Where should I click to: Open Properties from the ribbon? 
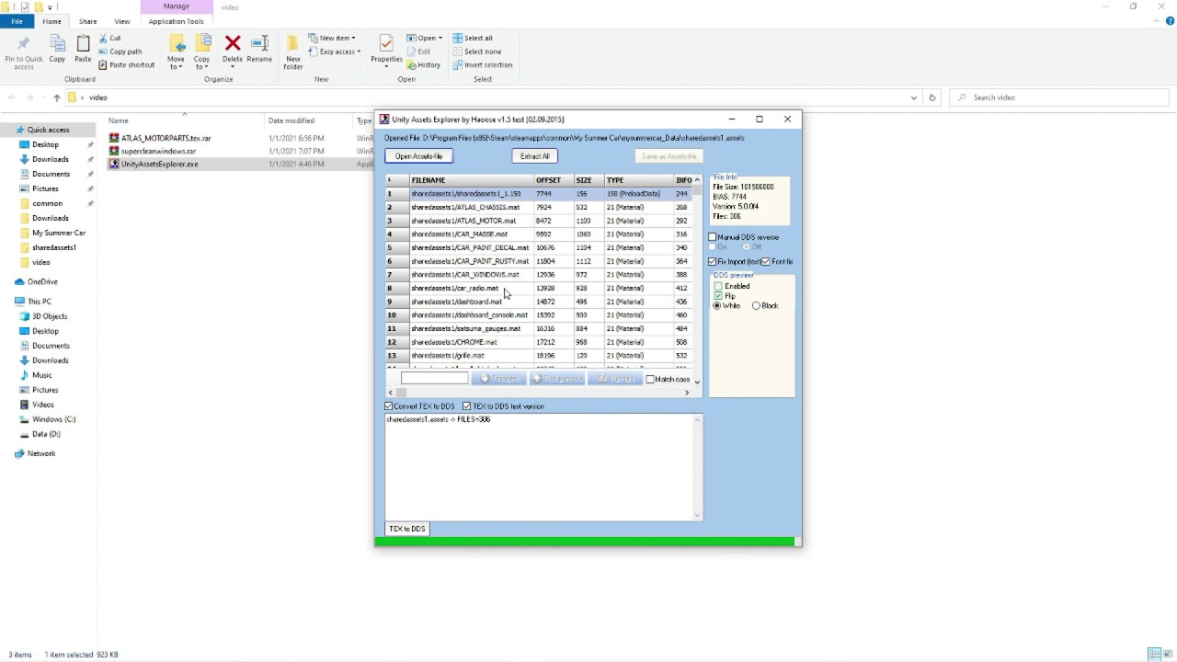[x=386, y=51]
